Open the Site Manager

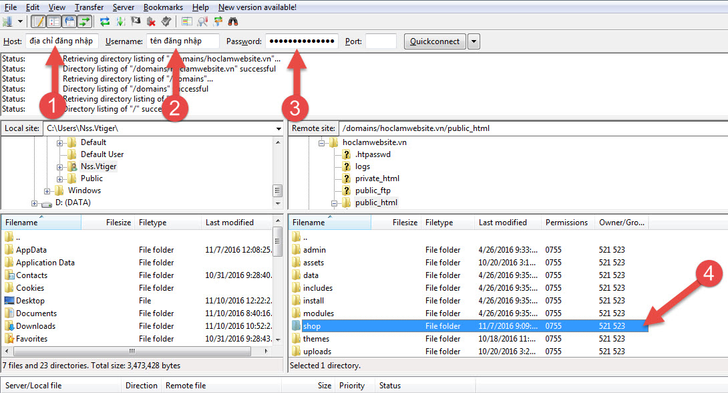8,21
